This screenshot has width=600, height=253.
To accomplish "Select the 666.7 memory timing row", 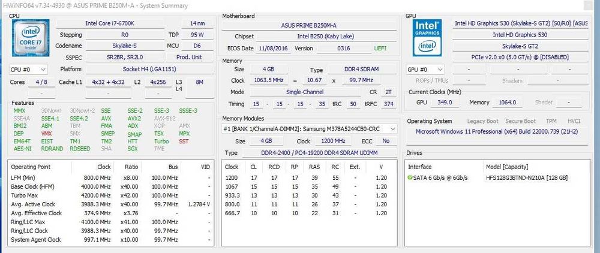I will click(309, 213).
